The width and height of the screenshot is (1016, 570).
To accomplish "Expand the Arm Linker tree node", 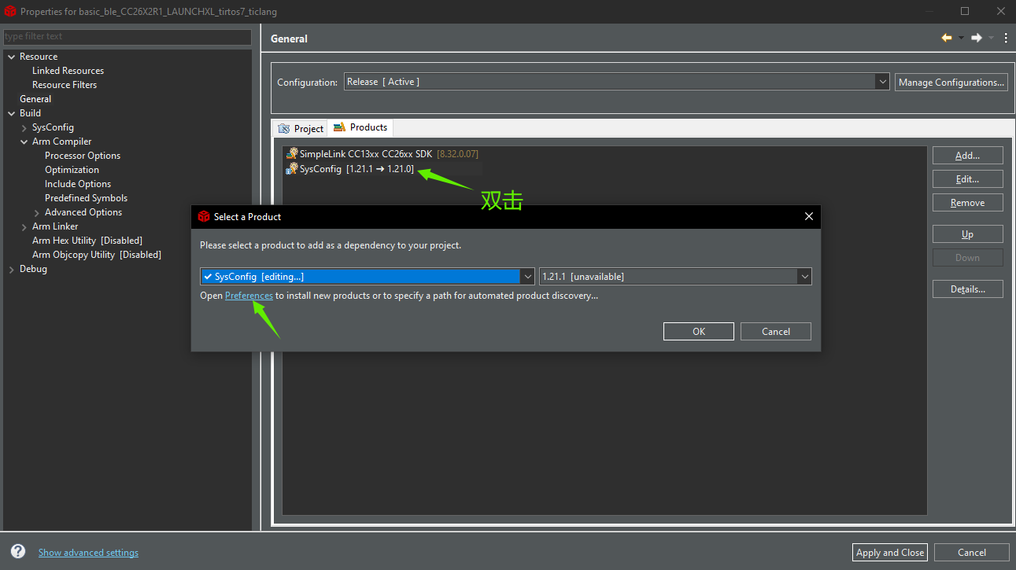I will pyautogui.click(x=24, y=226).
